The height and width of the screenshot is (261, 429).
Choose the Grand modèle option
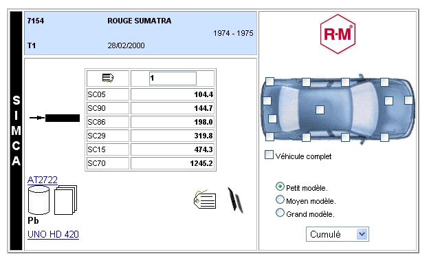pos(280,213)
